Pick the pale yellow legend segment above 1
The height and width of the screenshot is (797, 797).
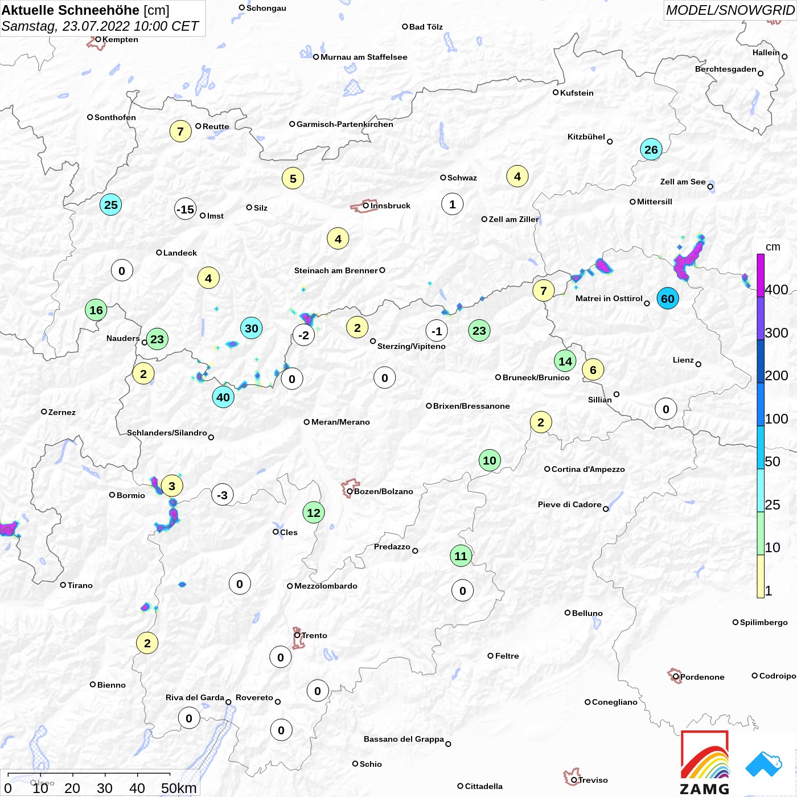(x=761, y=576)
